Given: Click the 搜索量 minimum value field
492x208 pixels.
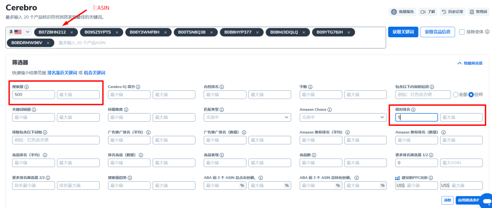Looking at the screenshot, I should click(x=34, y=94).
